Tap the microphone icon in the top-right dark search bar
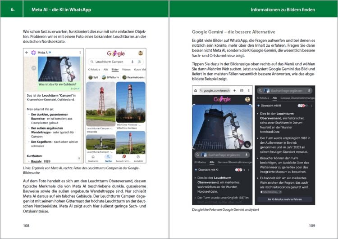 tap(309, 91)
